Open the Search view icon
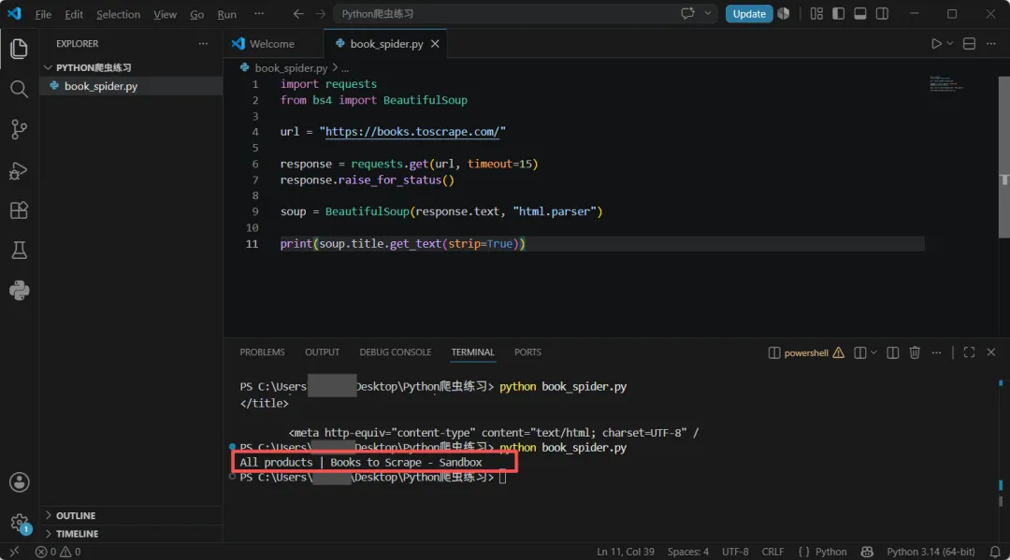 [x=19, y=89]
